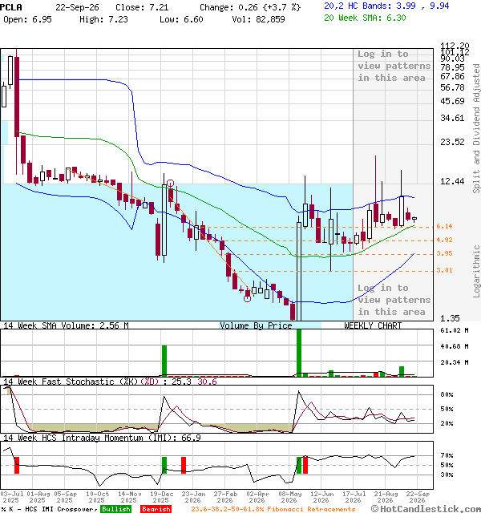
Task: Click the PCLA ticker symbol
Action: point(11,7)
